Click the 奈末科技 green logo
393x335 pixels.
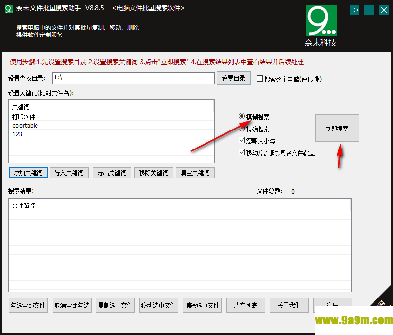click(x=321, y=20)
